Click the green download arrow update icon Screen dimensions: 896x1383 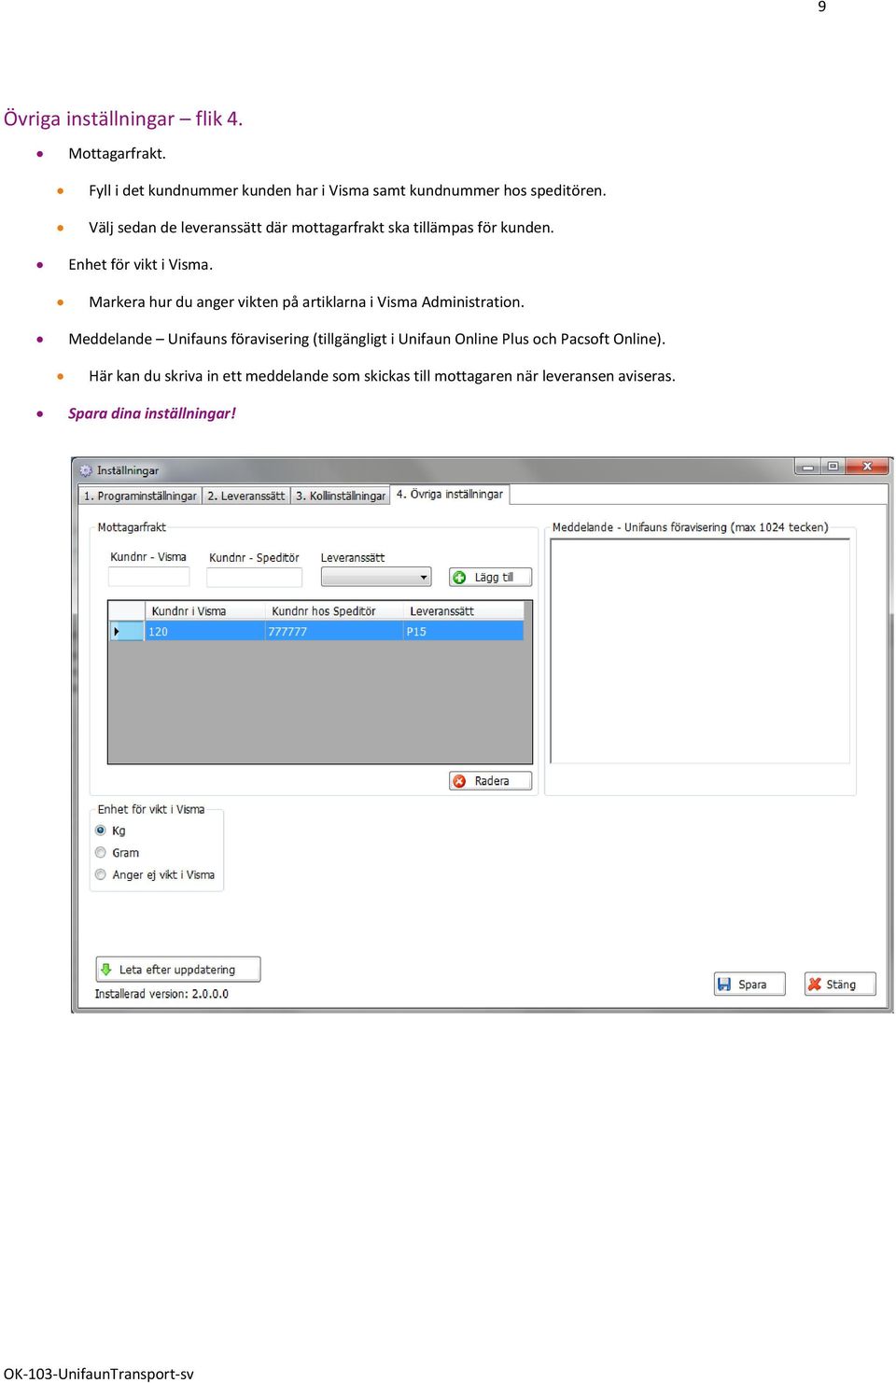coord(106,970)
